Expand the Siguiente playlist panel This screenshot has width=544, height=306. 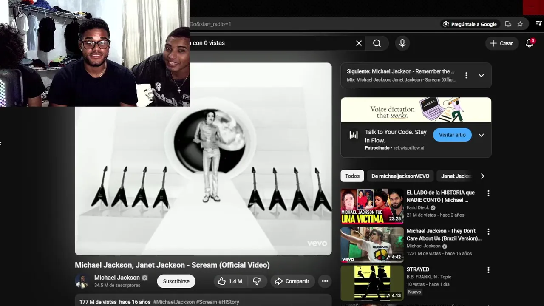pos(481,75)
